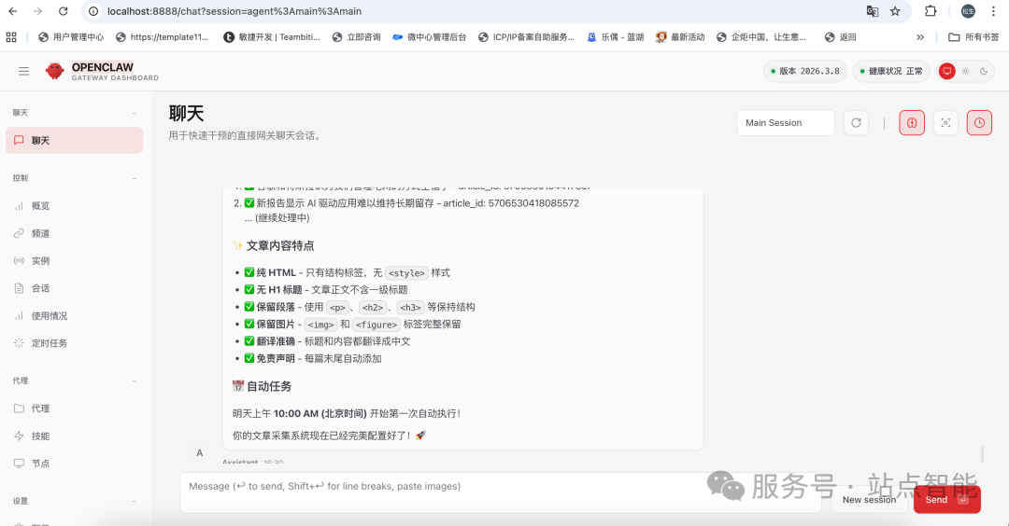This screenshot has height=526, width=1009.
Task: Toggle focus mode icon button
Action: (x=945, y=123)
